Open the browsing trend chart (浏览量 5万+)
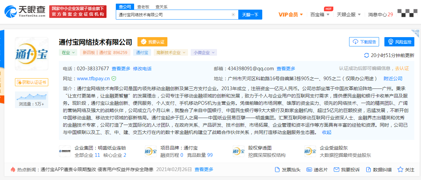The image size is (421, 180). (x=32, y=100)
